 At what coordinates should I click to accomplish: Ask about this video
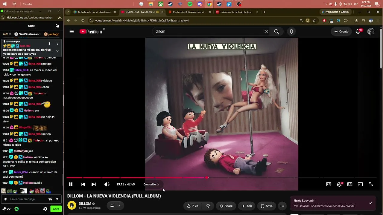click(x=247, y=206)
